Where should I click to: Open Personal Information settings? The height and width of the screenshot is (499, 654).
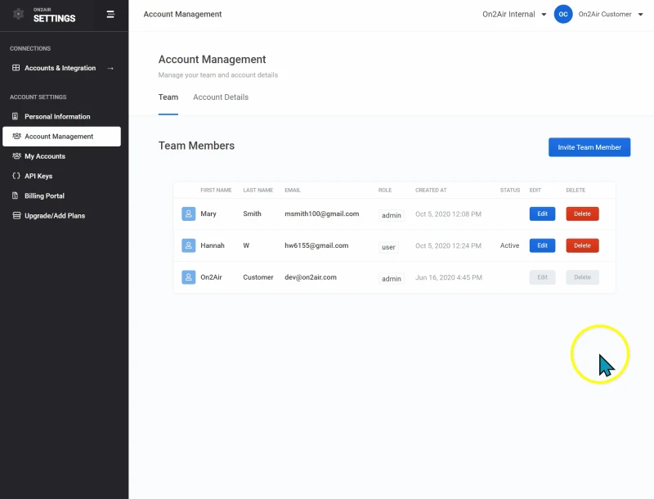pos(57,116)
